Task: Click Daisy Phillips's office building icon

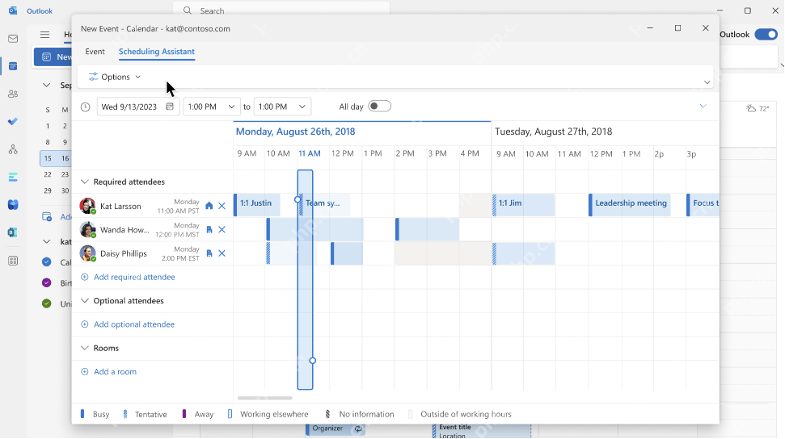Action: [x=209, y=253]
